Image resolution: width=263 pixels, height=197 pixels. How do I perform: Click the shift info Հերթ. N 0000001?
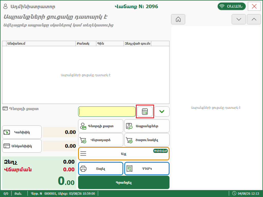point(63,193)
